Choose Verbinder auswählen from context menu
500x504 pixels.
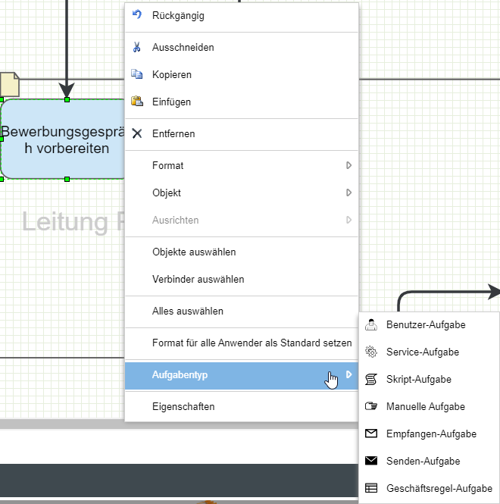tap(198, 279)
